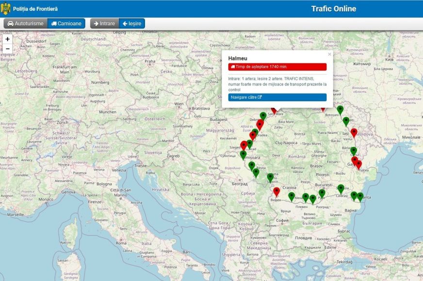Select red marker beside Szeged
This screenshot has width=423, height=281.
244,146
